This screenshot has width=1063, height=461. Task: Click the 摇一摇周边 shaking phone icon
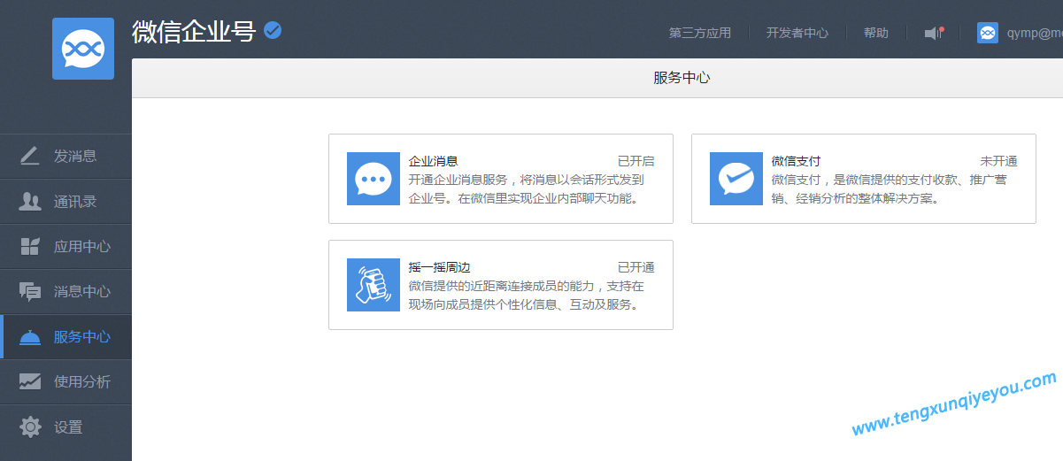coord(374,285)
